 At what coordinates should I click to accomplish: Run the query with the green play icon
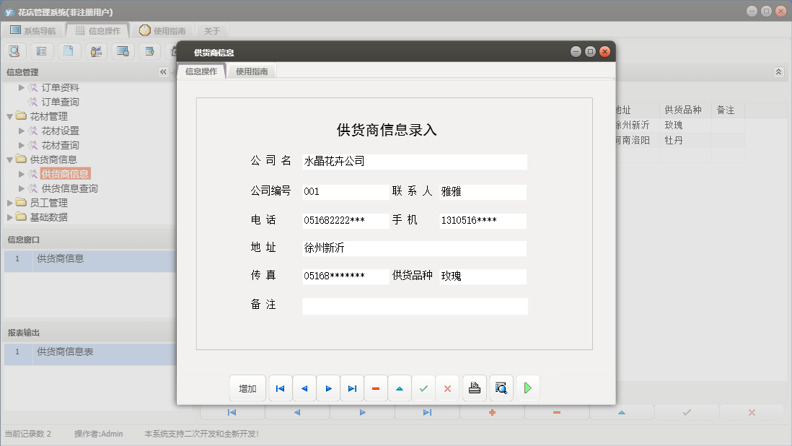point(527,388)
